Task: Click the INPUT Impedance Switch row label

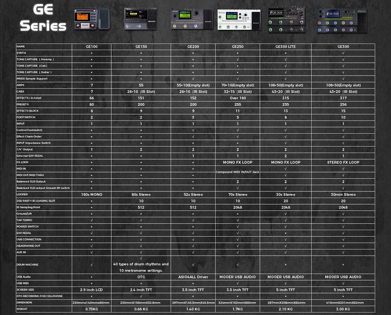Action: tap(34, 143)
